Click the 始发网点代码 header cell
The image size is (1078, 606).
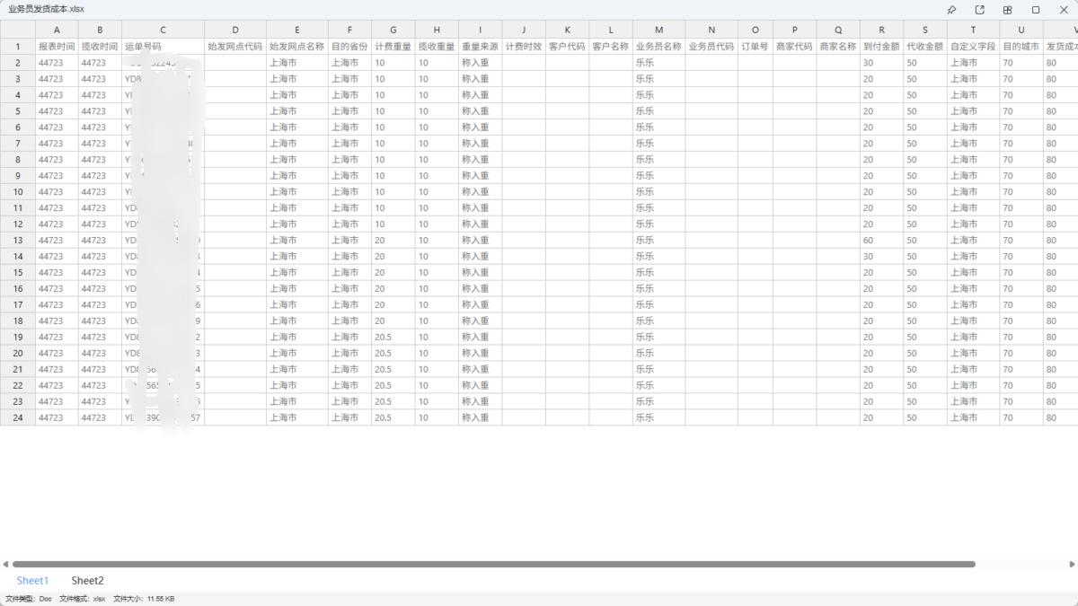pos(235,46)
